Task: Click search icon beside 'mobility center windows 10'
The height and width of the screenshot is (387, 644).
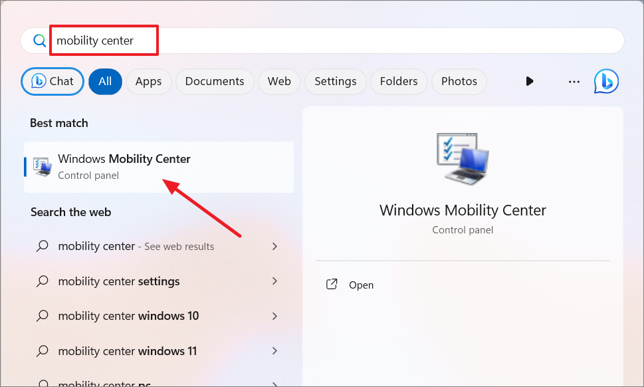Action: tap(43, 316)
